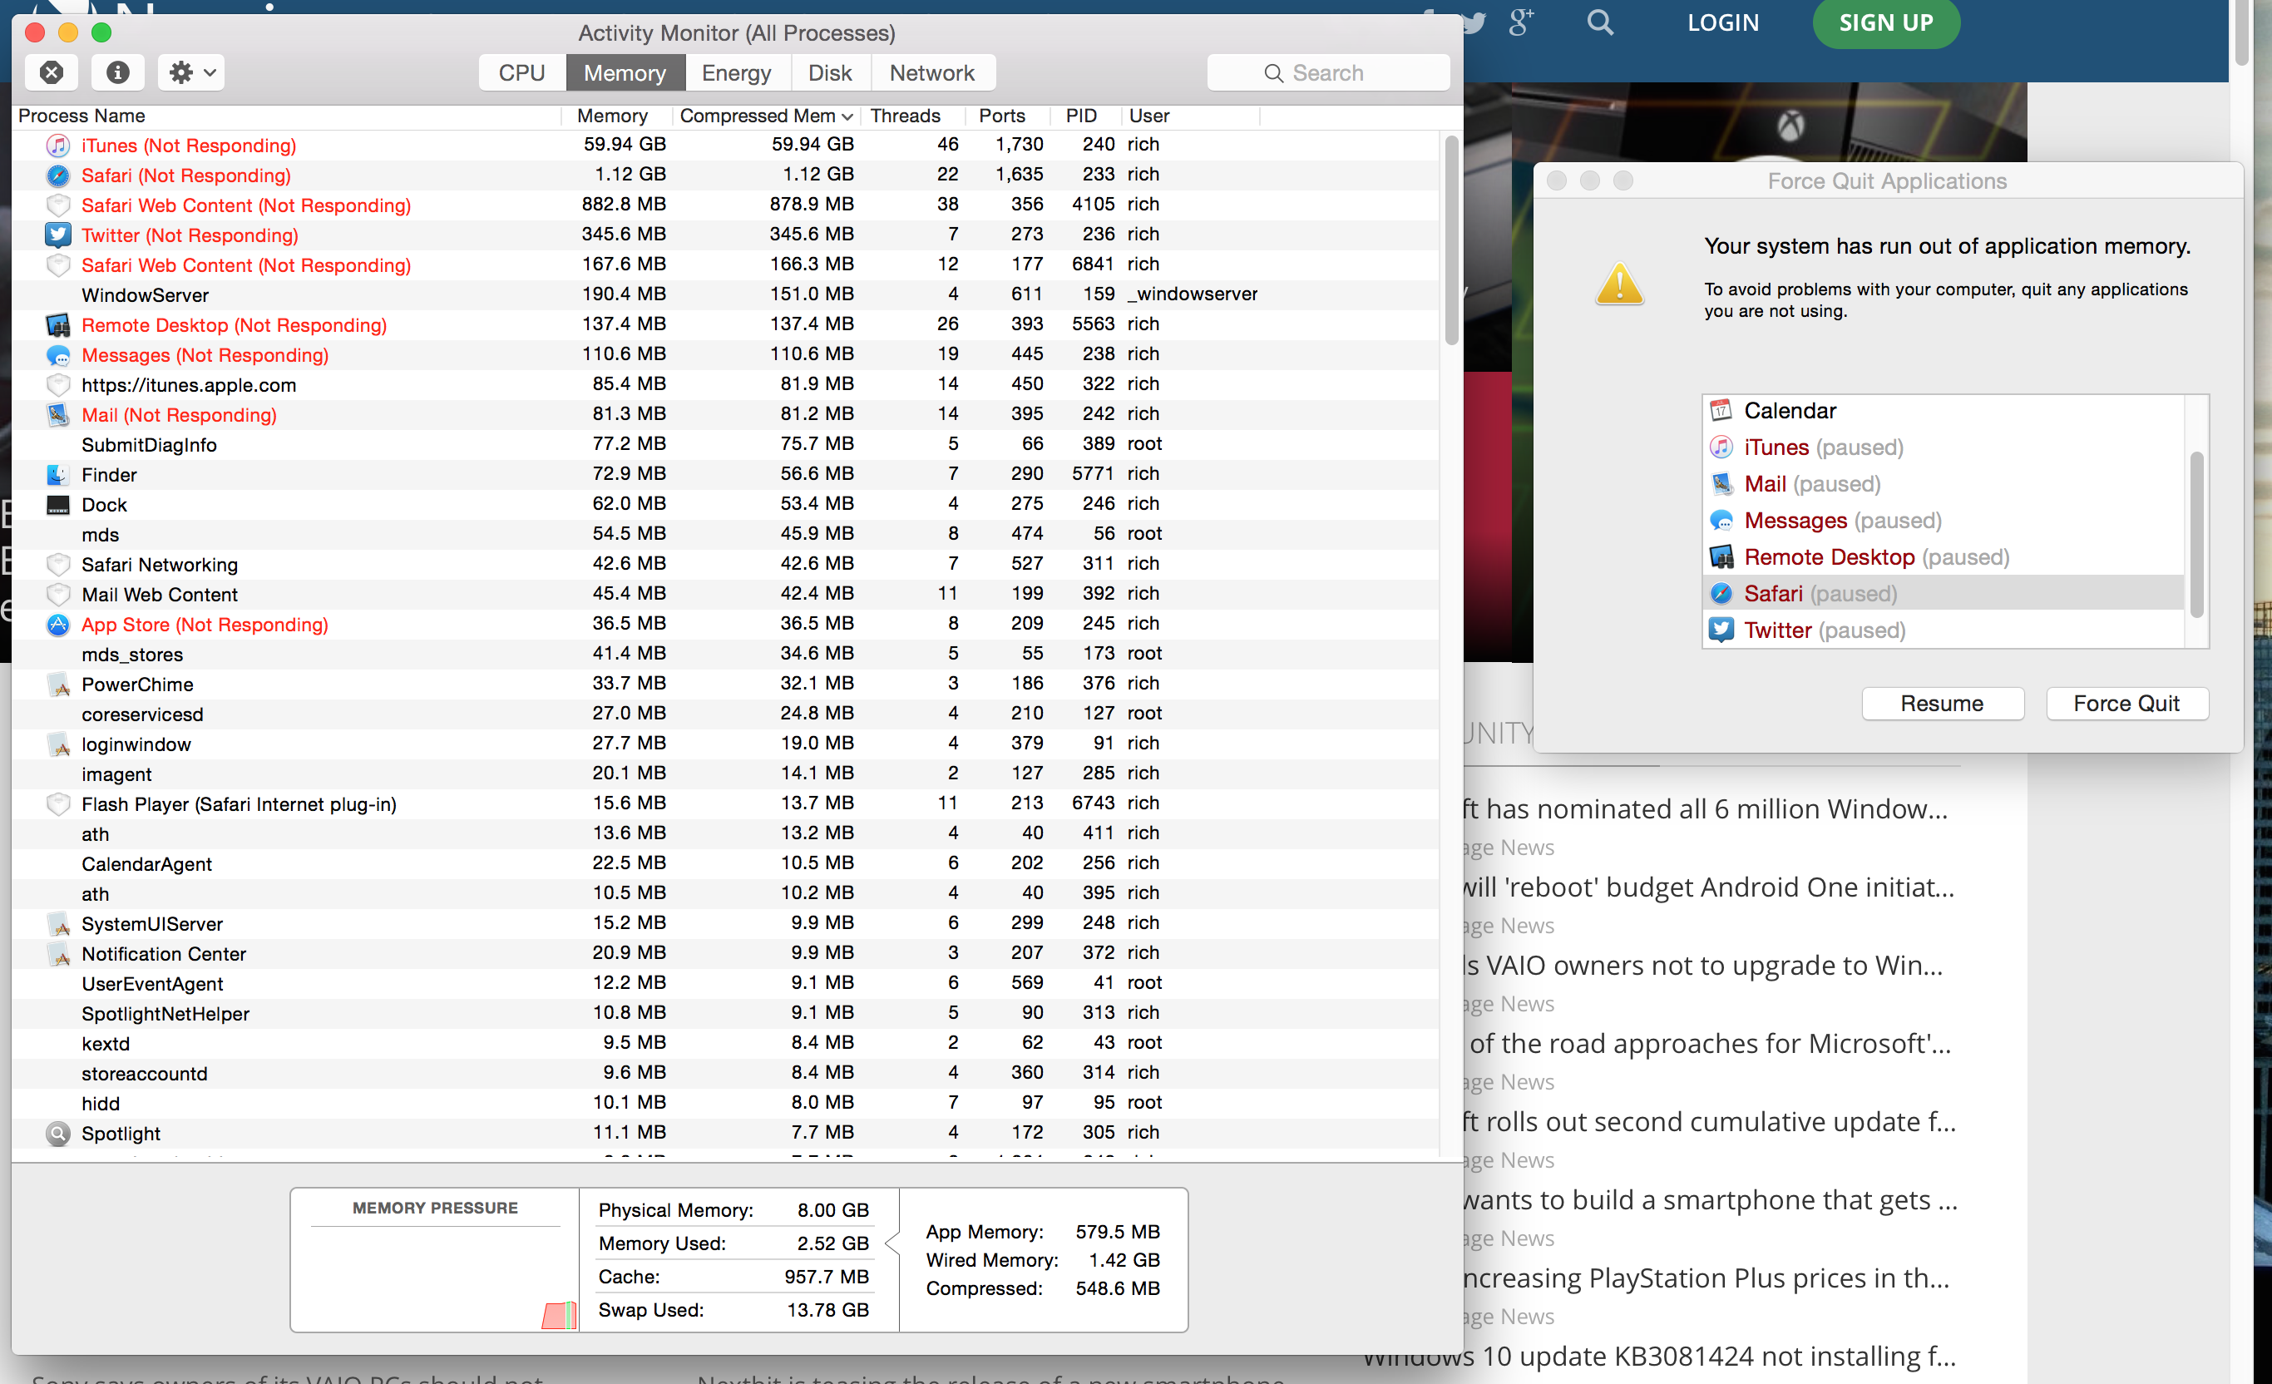
Task: Click the Flash Player plug-in shield icon
Action: pos(58,804)
